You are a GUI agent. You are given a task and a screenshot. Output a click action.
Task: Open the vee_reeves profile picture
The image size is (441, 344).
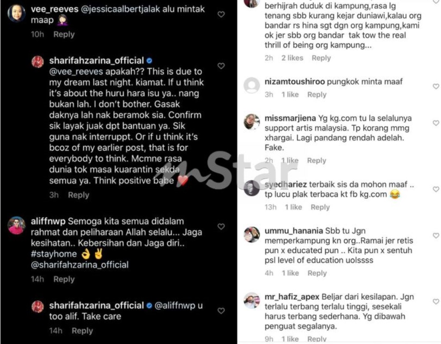pos(17,13)
